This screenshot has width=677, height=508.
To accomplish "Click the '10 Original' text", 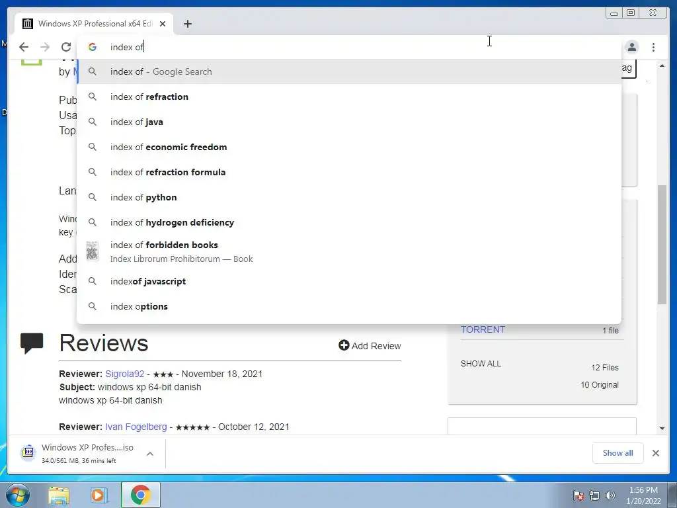I will 599,385.
